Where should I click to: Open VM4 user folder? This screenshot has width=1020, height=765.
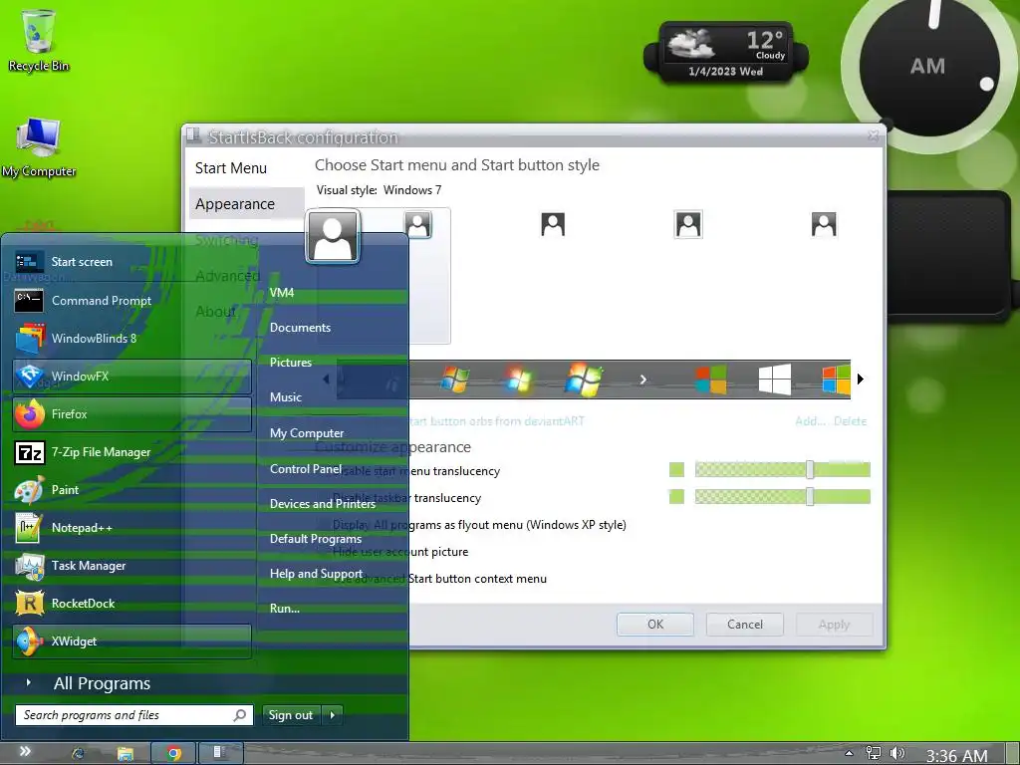pyautogui.click(x=282, y=293)
